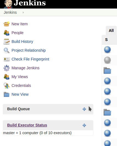Click the New Item box icon

pos(7,24)
